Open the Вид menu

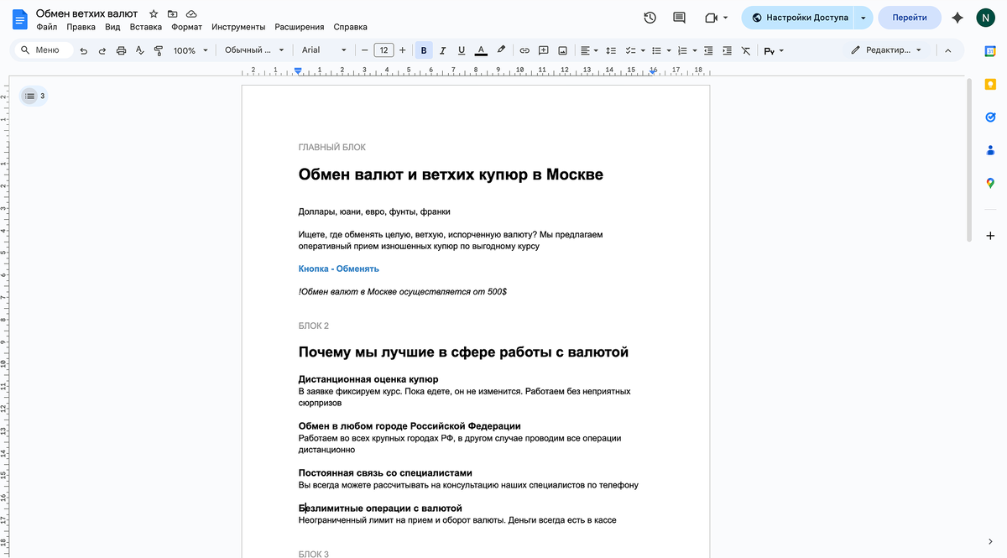pos(112,27)
